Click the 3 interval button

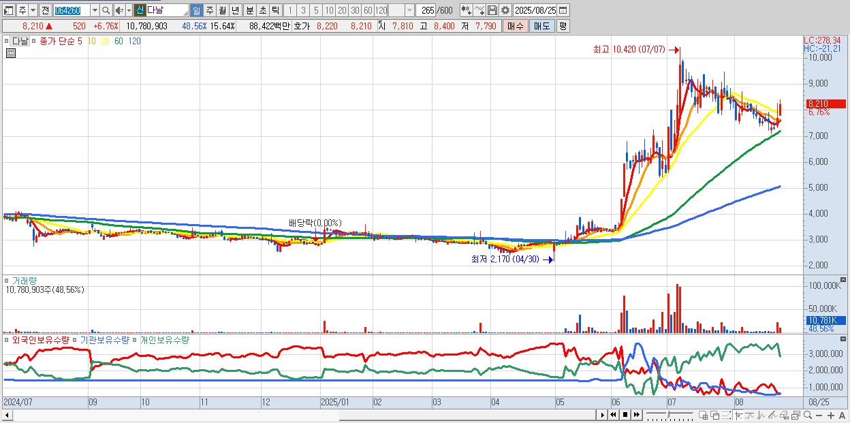coord(302,10)
